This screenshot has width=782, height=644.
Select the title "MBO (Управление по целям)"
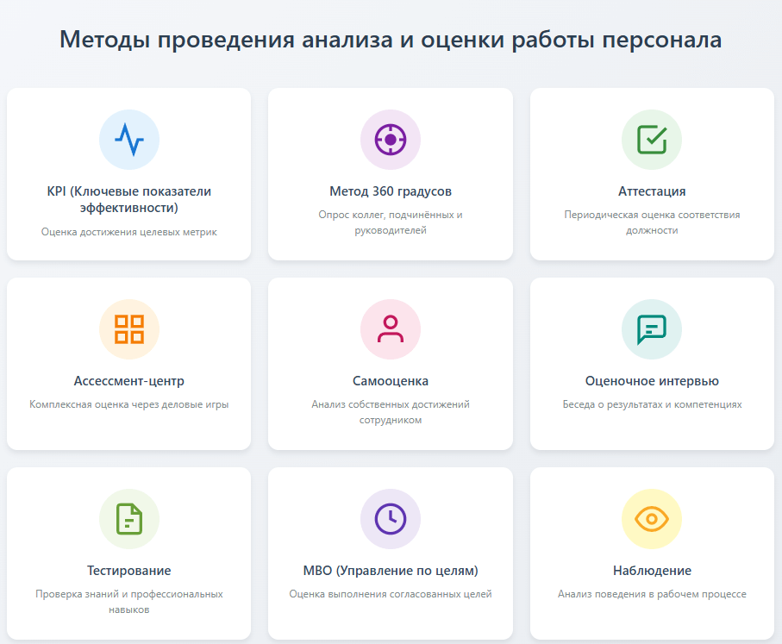[391, 570]
